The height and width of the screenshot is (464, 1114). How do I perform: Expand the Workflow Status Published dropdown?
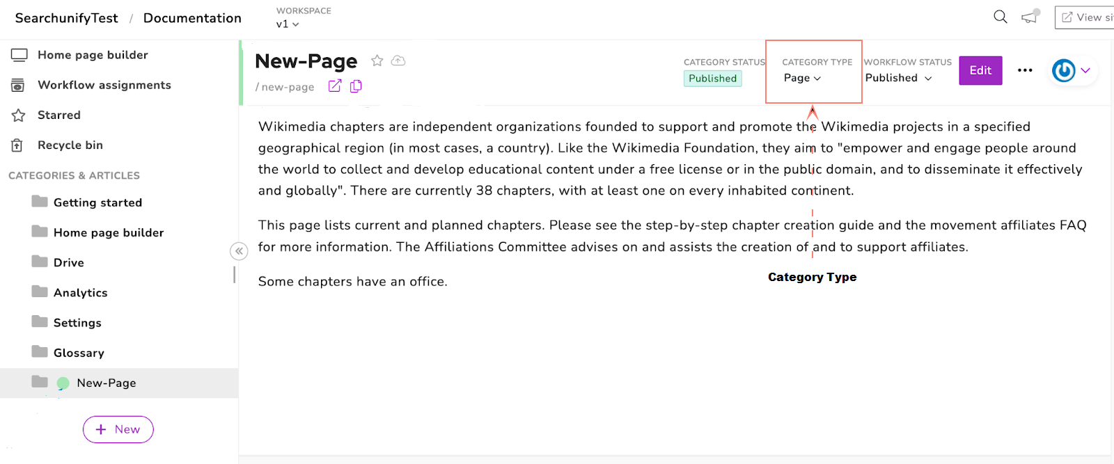[x=898, y=78]
